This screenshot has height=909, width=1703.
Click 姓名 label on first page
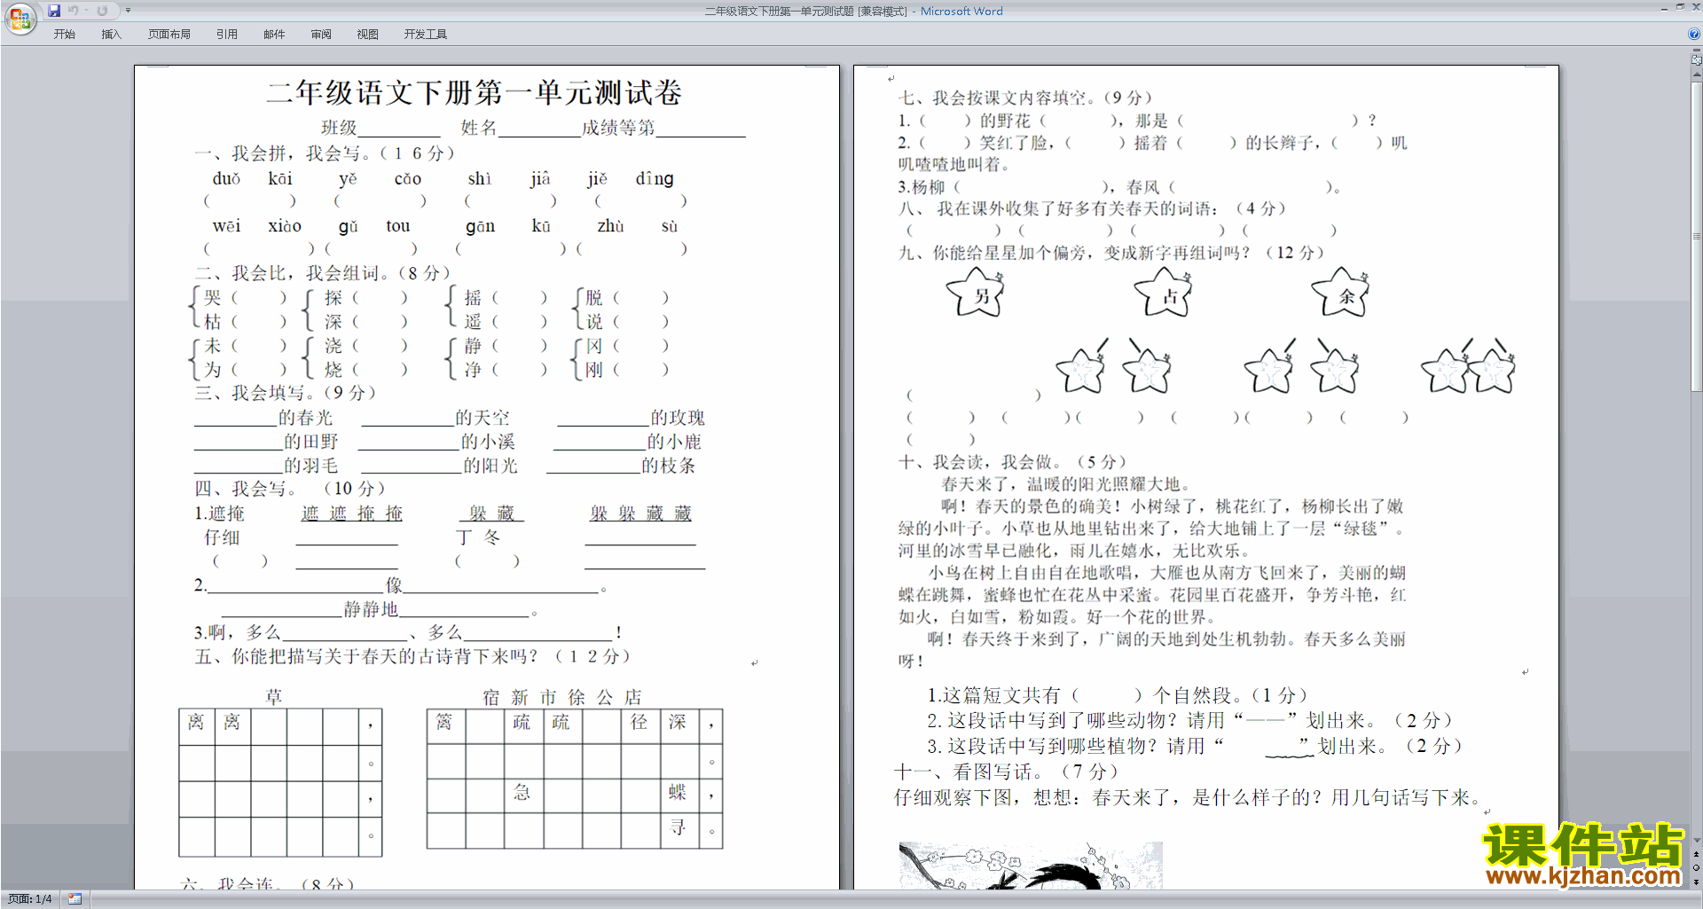[x=479, y=128]
